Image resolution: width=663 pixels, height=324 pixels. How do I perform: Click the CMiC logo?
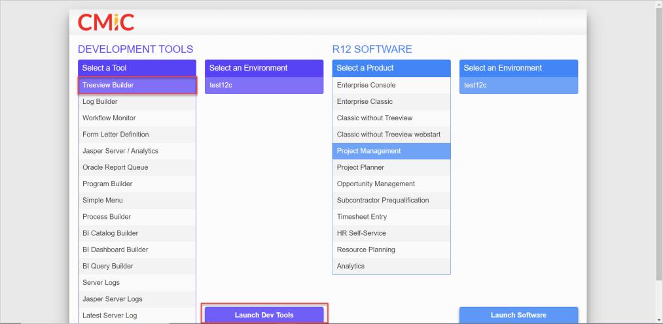point(105,22)
